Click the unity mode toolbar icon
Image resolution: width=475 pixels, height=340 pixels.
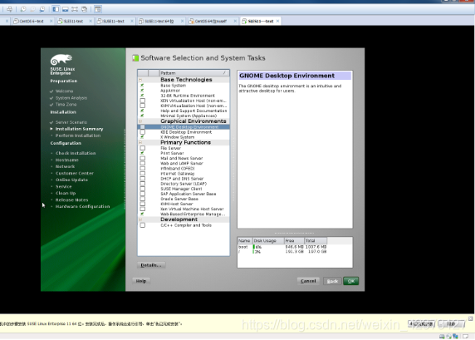(x=84, y=9)
